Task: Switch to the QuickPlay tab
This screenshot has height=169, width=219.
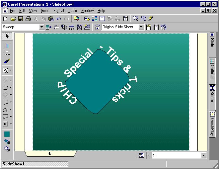Action: pos(212,124)
